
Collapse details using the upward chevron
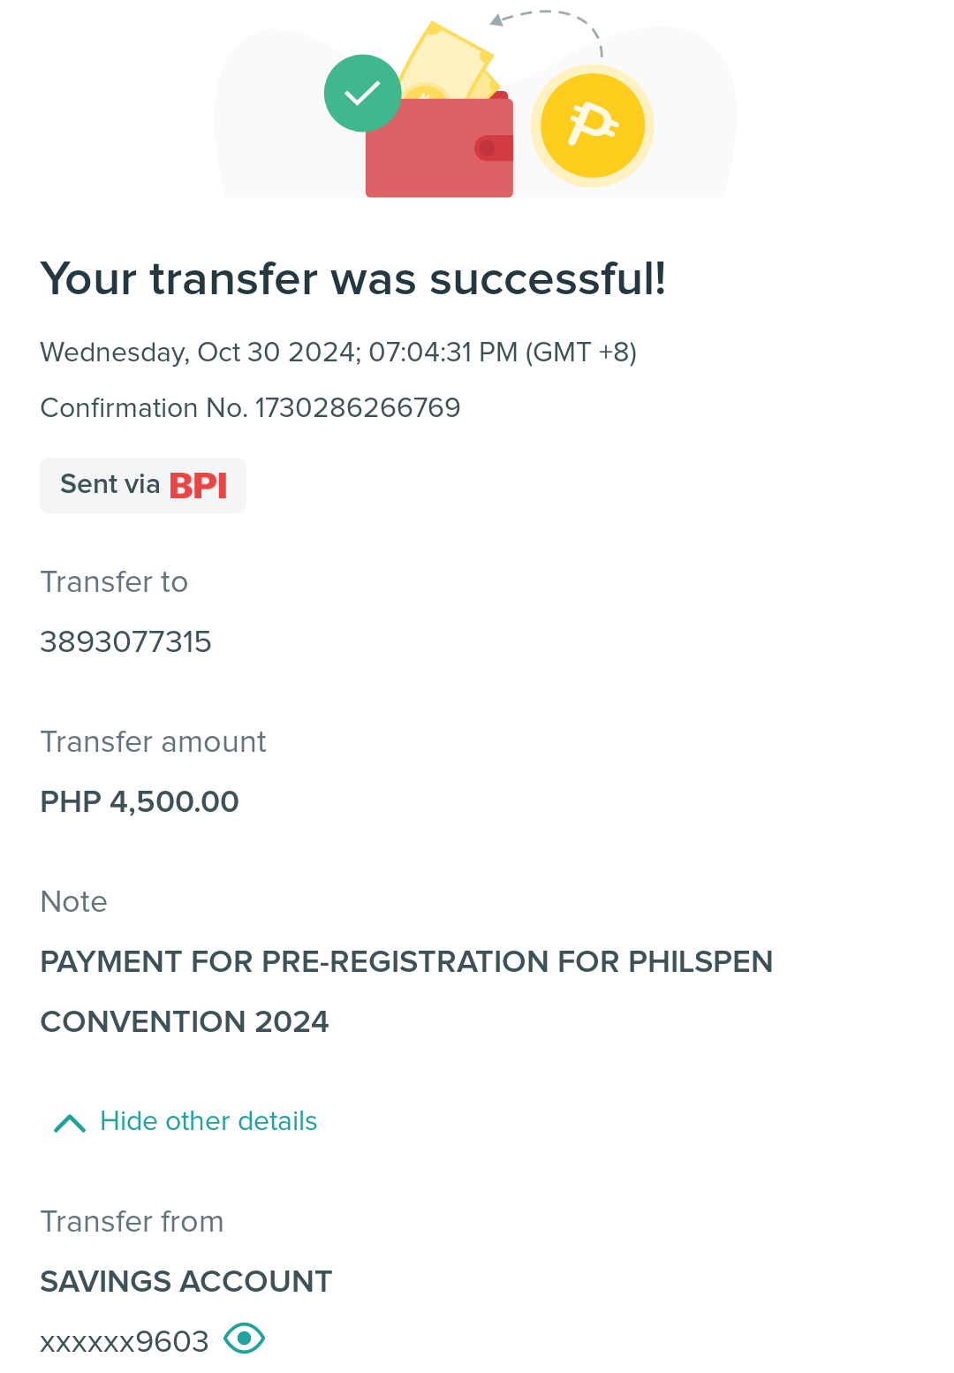coord(70,1123)
